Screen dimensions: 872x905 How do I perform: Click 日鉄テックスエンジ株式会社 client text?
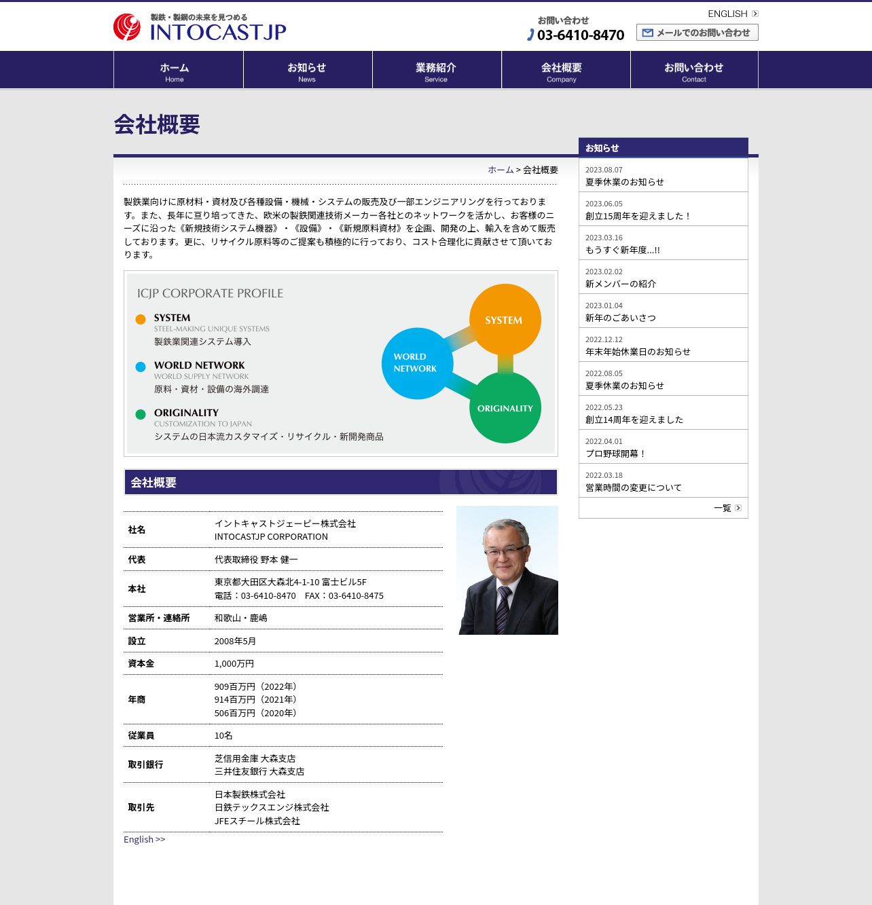click(x=272, y=807)
